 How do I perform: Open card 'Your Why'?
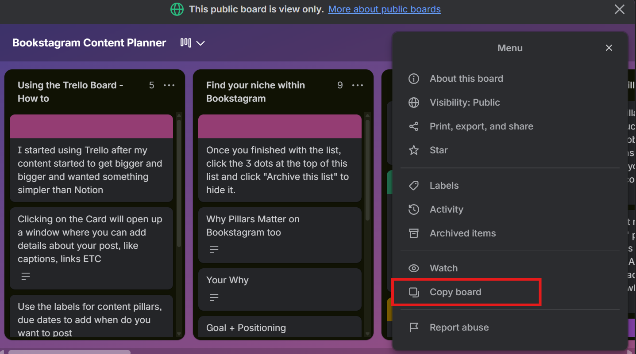pos(280,289)
